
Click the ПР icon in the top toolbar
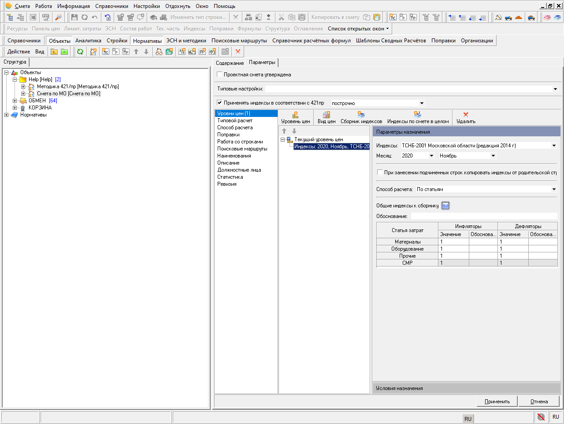tap(413, 17)
